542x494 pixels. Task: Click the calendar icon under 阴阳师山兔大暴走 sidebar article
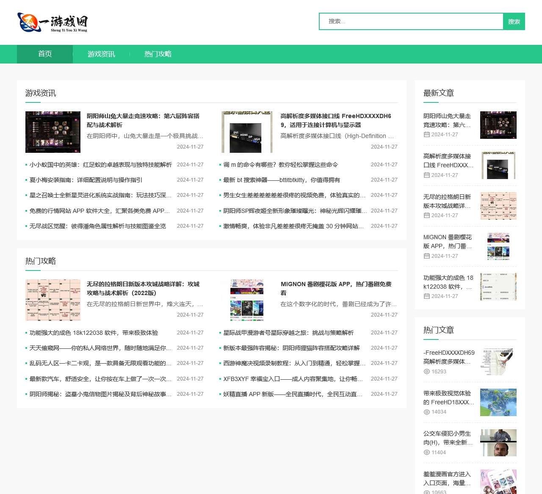(426, 135)
